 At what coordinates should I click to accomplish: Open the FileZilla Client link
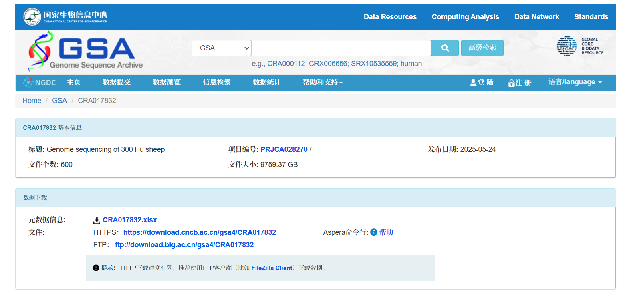[x=272, y=268]
